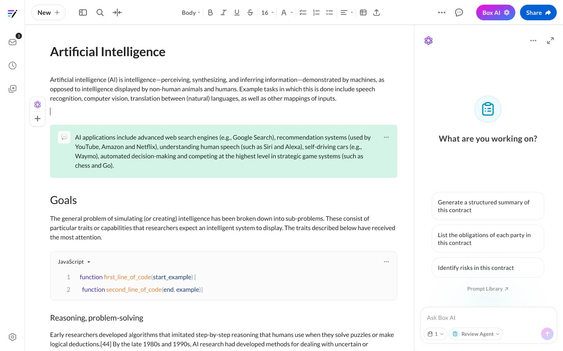Image resolution: width=563 pixels, height=351 pixels.
Task: Insert checklist from toolbar
Action: (303, 12)
